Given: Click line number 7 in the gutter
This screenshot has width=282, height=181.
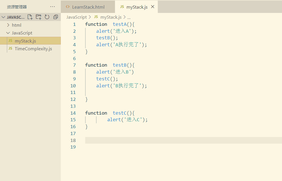Looking at the screenshot, I should (75, 65).
